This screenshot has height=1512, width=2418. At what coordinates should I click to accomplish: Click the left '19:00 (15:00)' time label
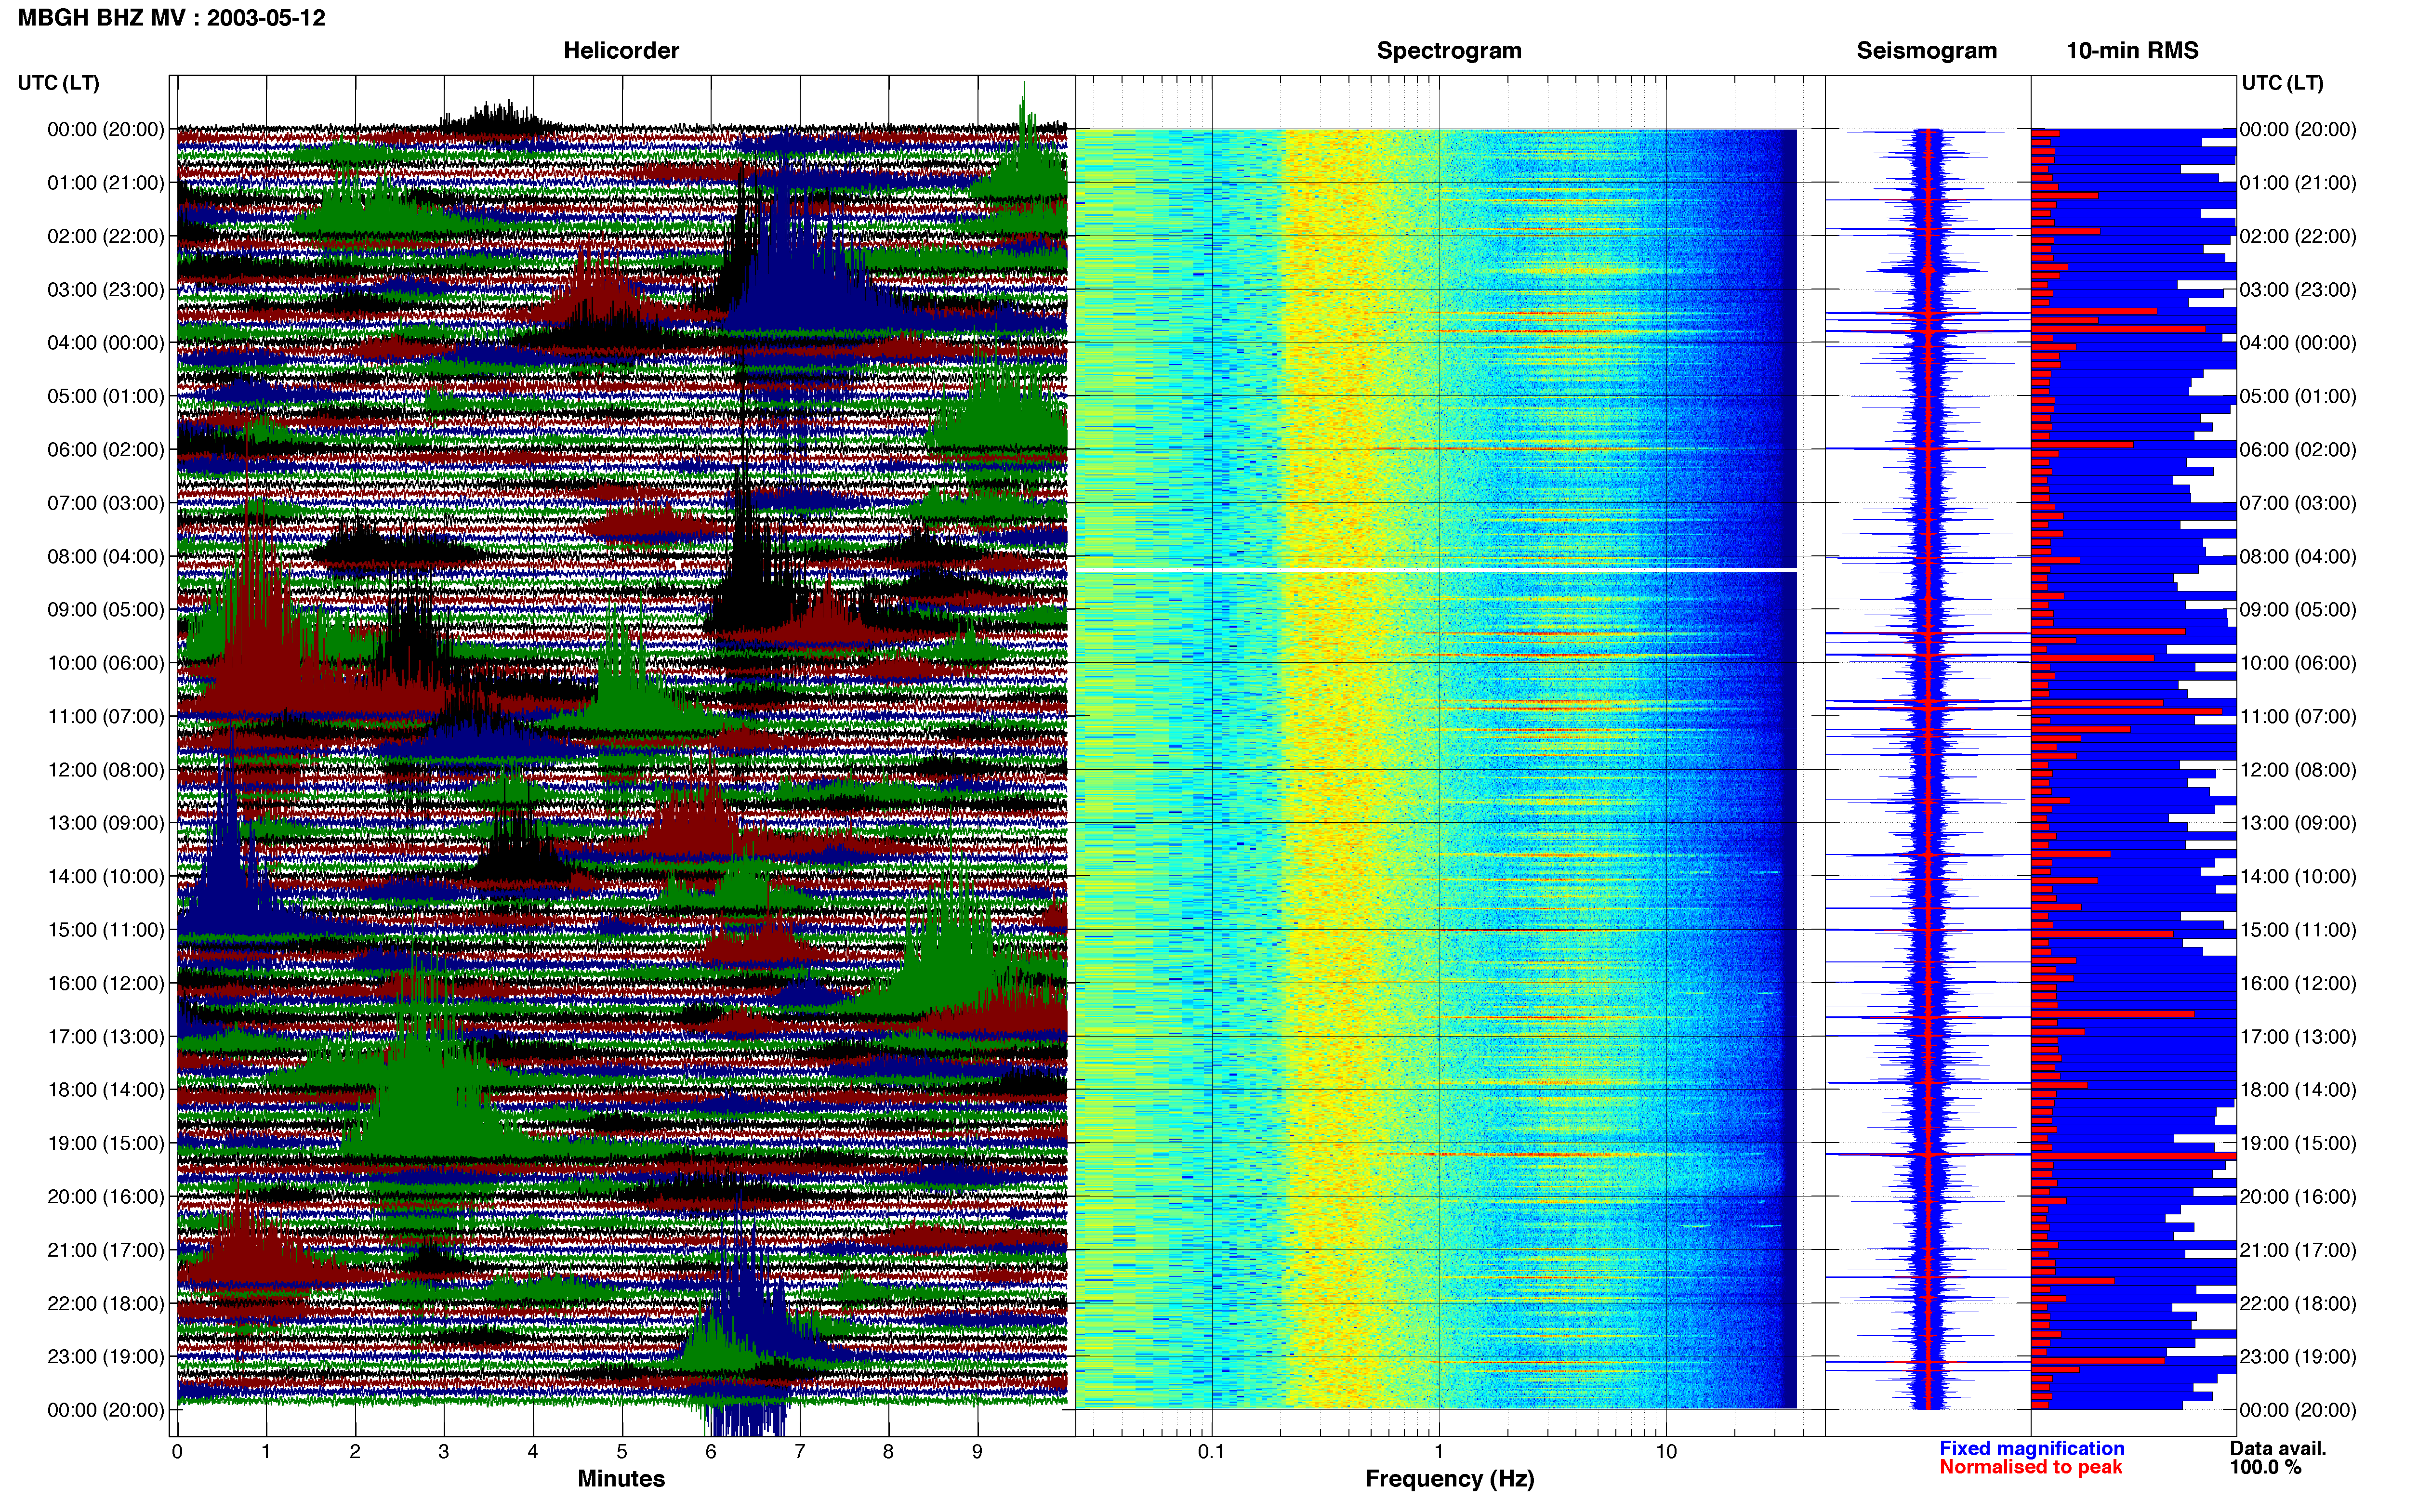click(x=105, y=1143)
